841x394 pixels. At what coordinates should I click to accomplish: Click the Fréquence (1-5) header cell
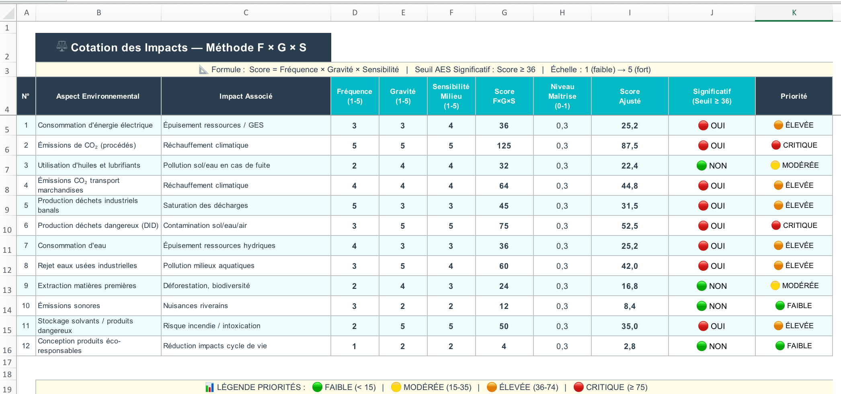(x=355, y=96)
